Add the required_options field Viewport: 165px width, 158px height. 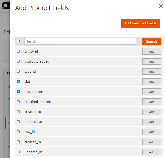point(152,102)
